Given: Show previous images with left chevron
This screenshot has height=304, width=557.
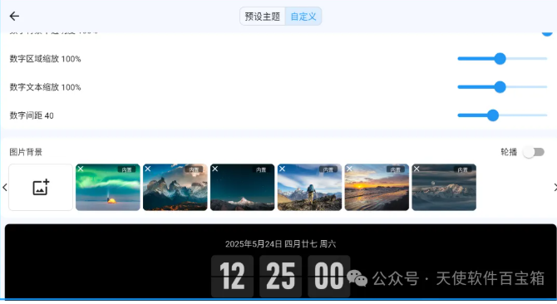Looking at the screenshot, I should pos(5,187).
